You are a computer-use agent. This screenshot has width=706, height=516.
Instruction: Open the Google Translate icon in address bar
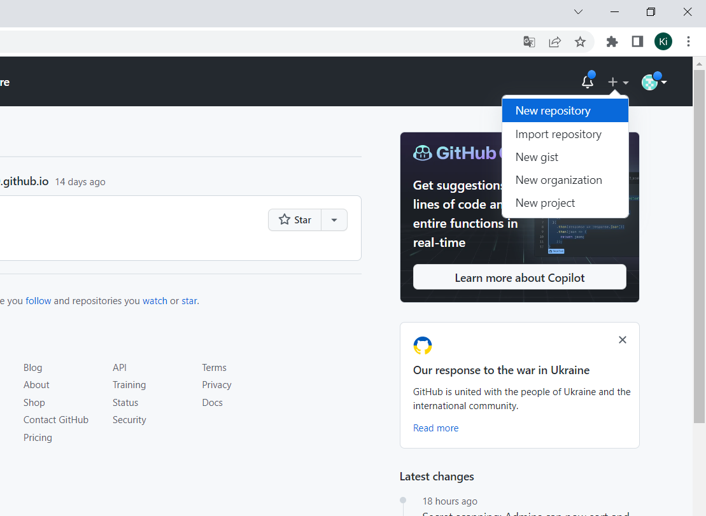tap(528, 41)
